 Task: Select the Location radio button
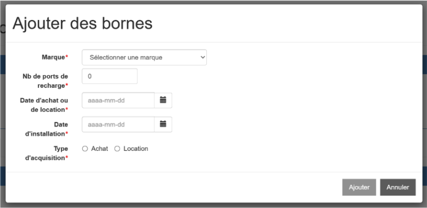coord(117,149)
